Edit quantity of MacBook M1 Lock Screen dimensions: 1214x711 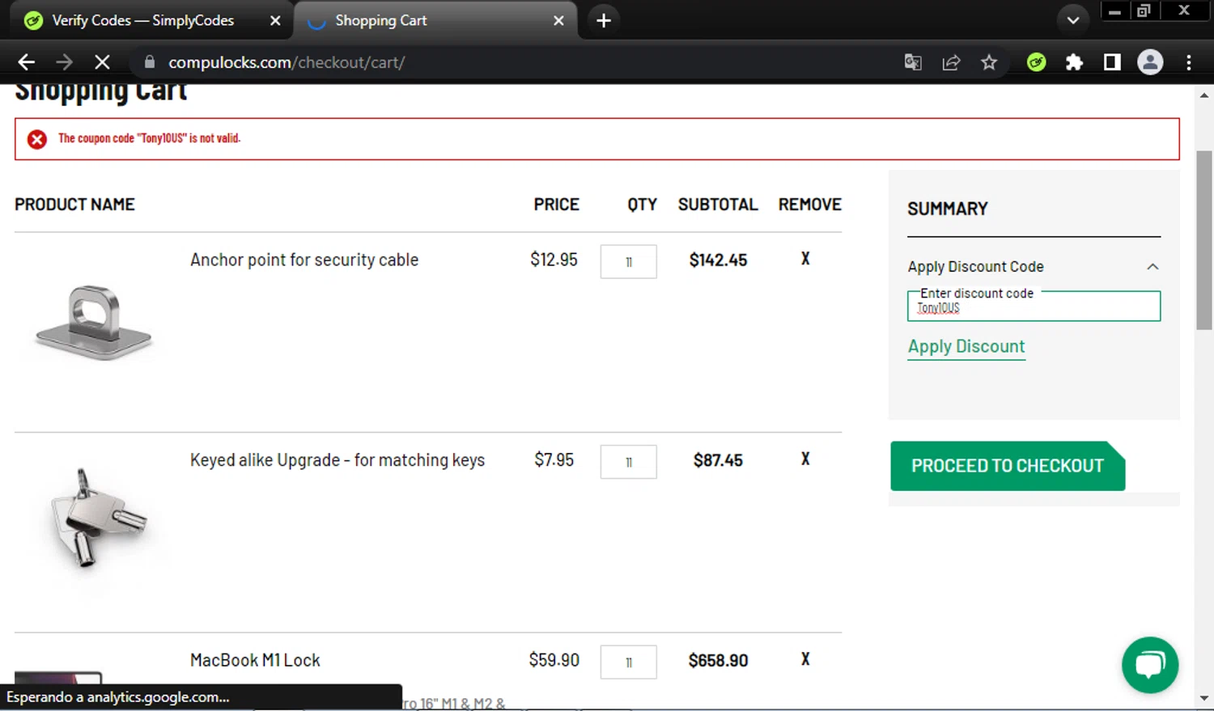[x=629, y=662]
